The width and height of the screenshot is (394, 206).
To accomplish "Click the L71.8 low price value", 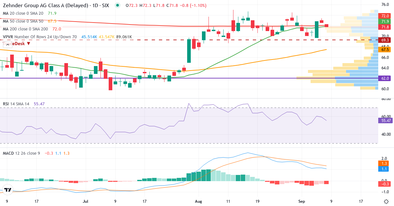I will pyautogui.click(x=159, y=6).
